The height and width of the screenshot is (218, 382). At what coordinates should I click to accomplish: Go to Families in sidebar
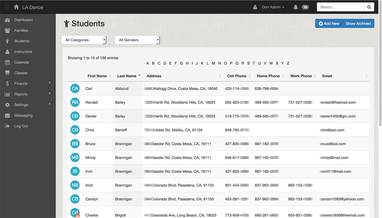21,31
